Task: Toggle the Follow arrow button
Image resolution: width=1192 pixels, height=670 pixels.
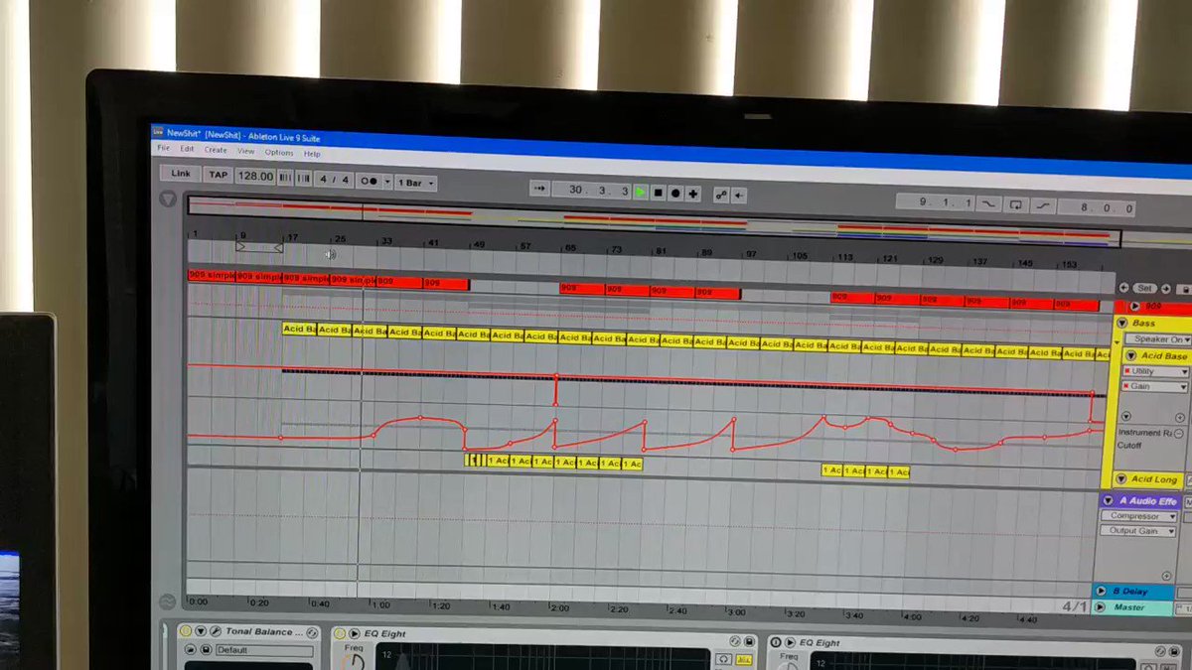Action: tap(539, 189)
